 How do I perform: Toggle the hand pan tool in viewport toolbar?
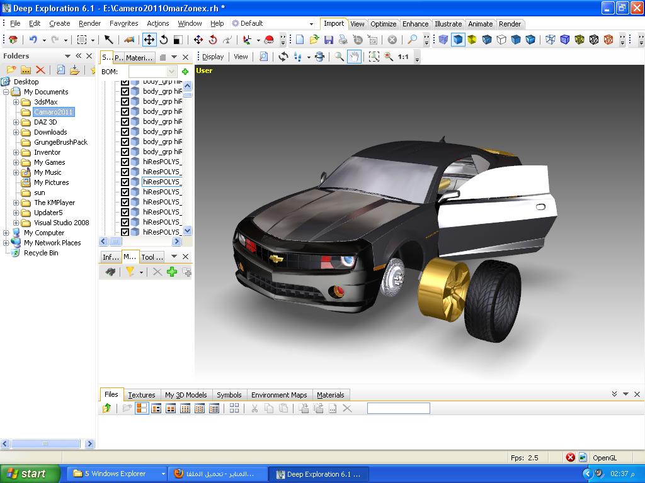(x=354, y=57)
